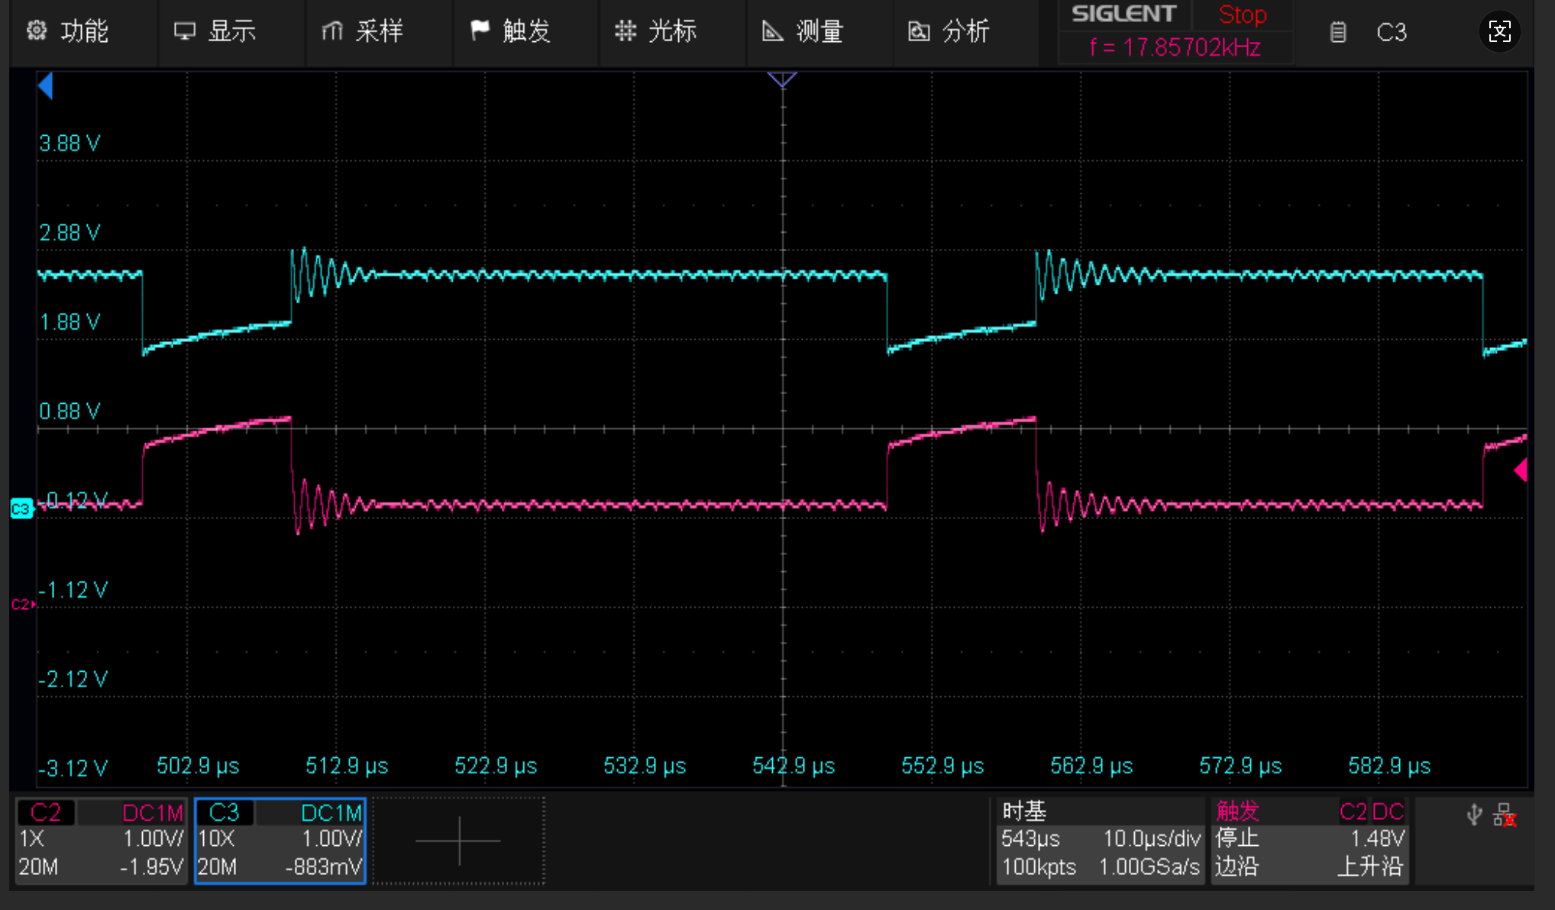Viewport: 1555px width, 910px height.
Task: Click the USB connection status icon
Action: [x=1475, y=815]
